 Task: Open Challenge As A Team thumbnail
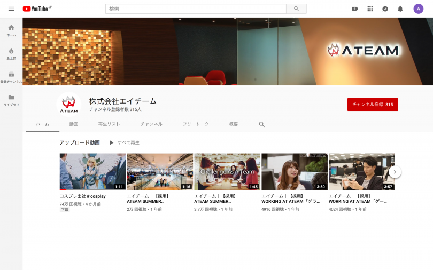(x=227, y=172)
